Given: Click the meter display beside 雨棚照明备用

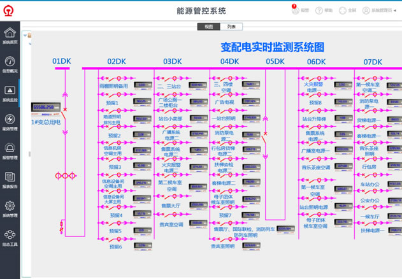Looking at the screenshot, I should tap(143, 85).
